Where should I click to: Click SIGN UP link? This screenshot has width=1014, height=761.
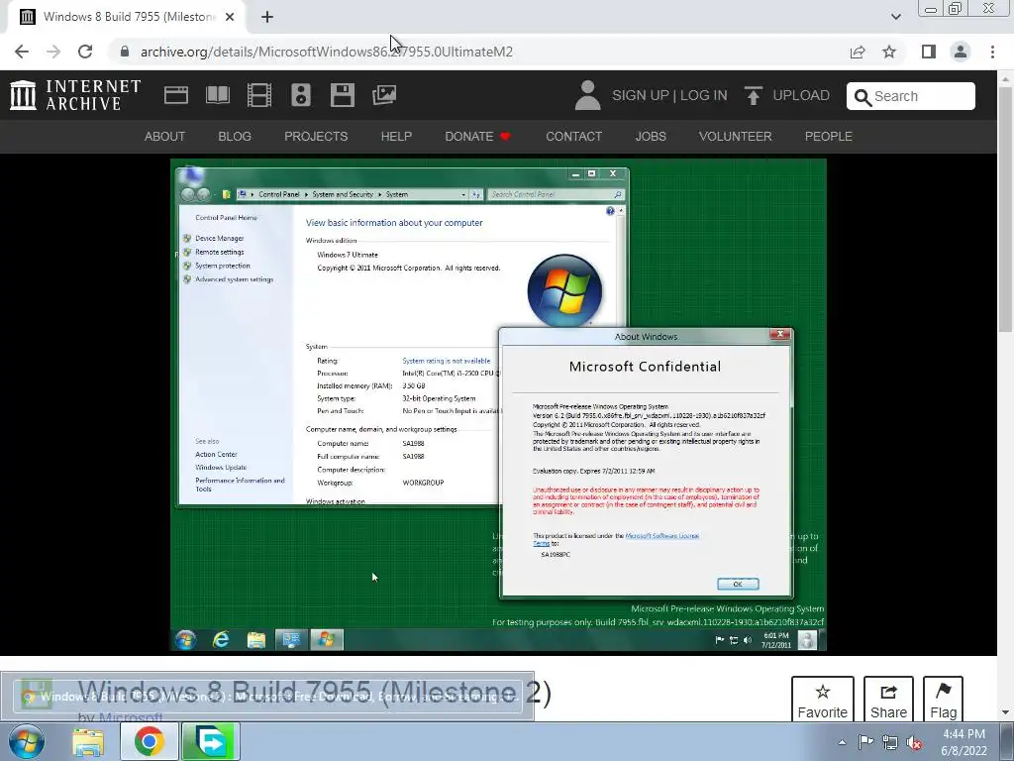coord(641,95)
